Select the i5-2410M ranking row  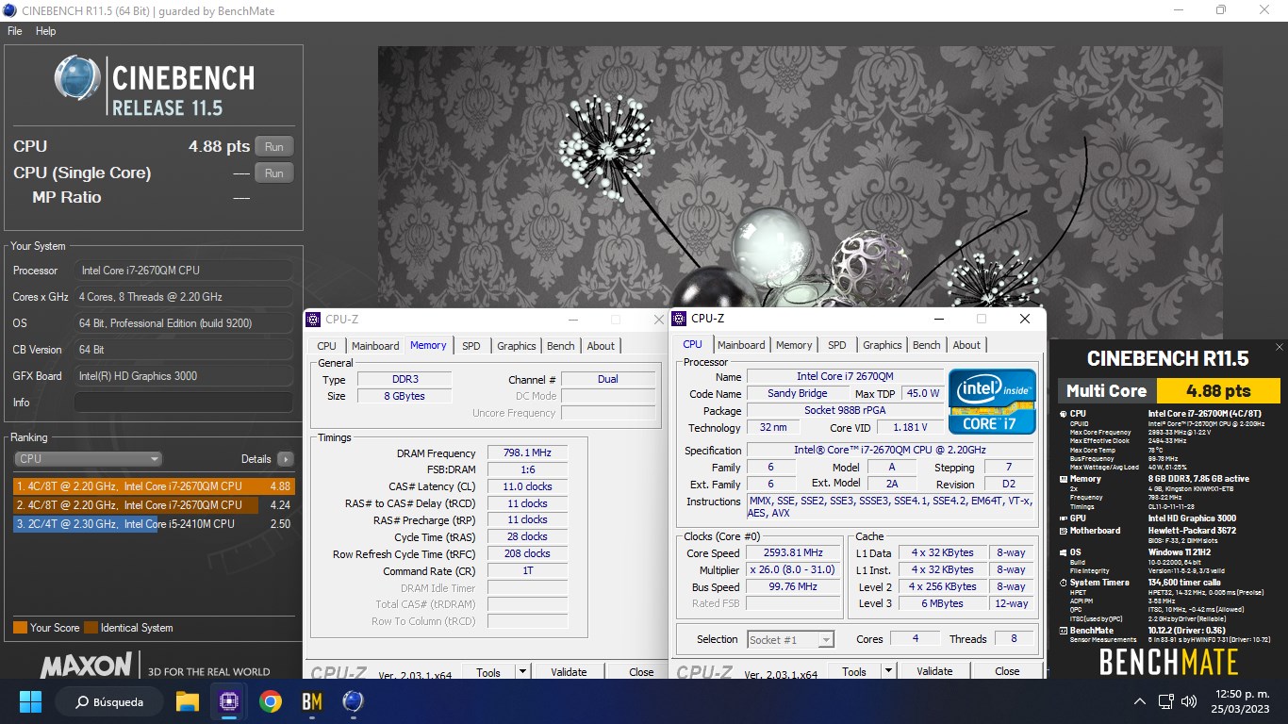pyautogui.click(x=154, y=523)
